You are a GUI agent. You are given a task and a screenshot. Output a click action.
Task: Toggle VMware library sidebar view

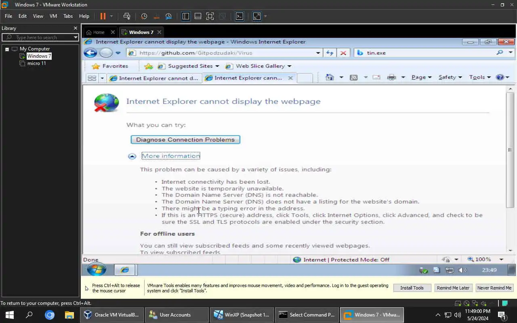coord(186,16)
